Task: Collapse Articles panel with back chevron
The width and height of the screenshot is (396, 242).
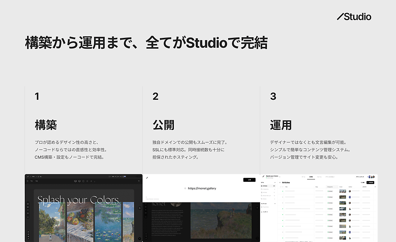Action: [x=280, y=182]
